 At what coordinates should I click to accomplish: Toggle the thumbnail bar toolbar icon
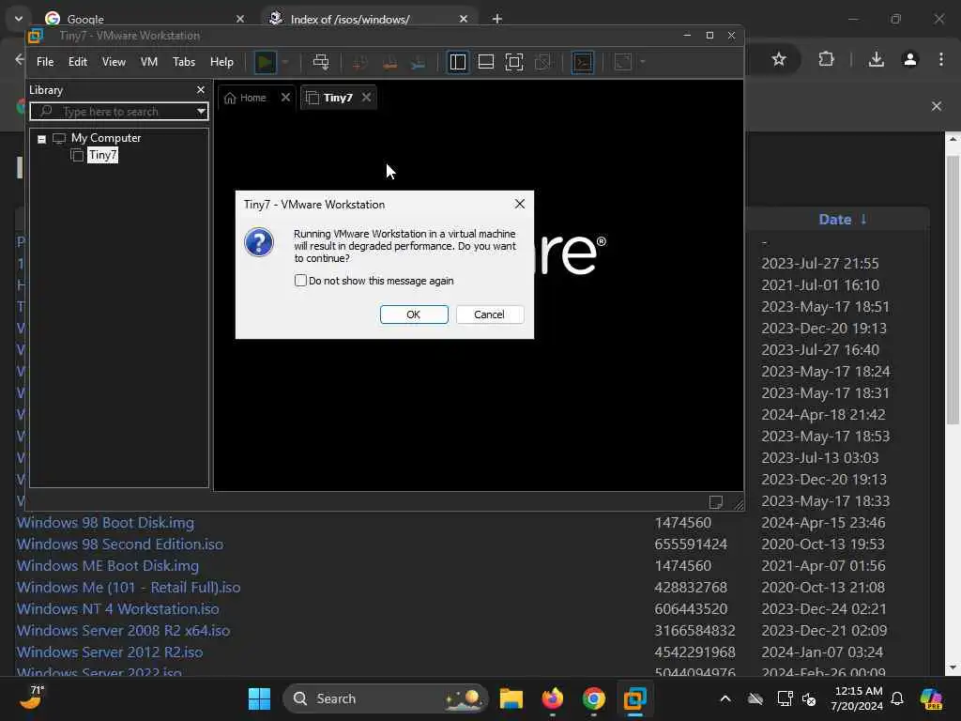click(x=486, y=62)
